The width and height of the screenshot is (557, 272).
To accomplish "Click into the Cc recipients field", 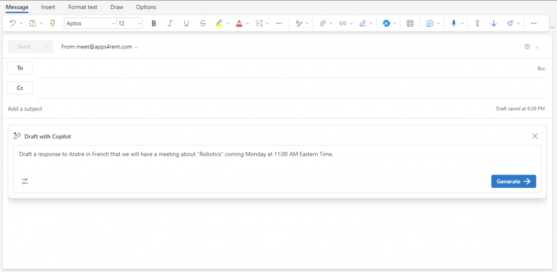I will click(x=292, y=88).
